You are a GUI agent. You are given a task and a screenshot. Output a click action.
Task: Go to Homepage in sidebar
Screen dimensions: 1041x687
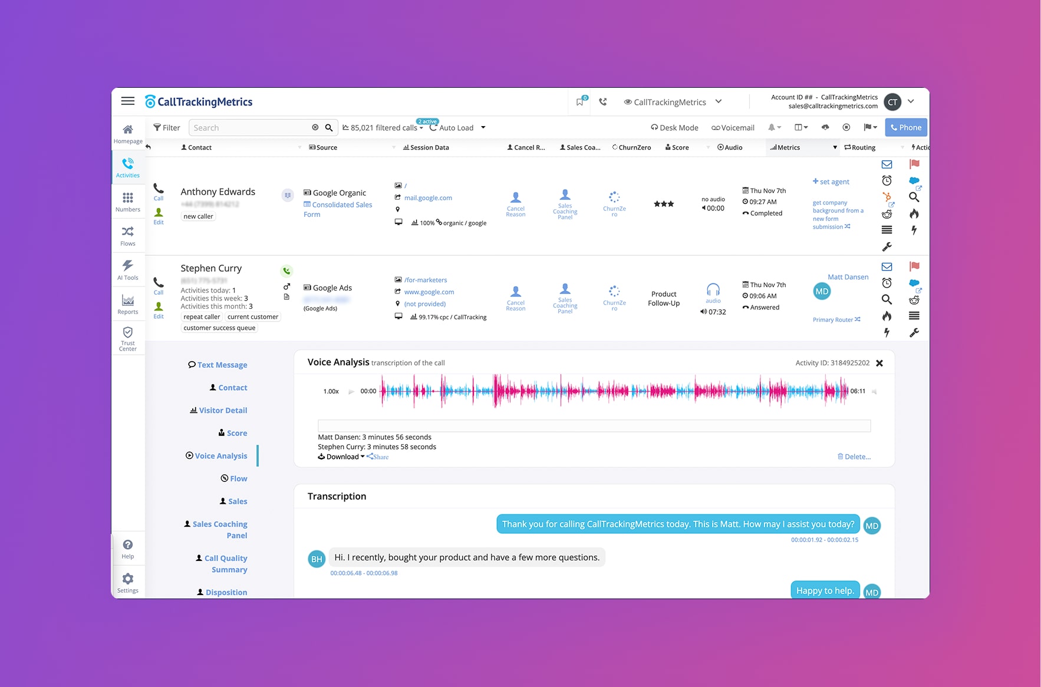(128, 134)
